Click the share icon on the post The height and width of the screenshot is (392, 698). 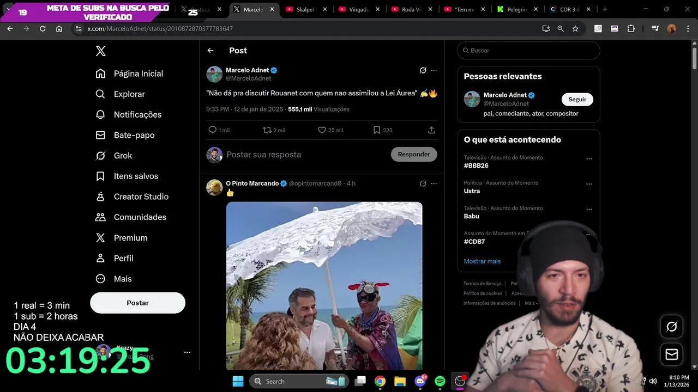[x=431, y=130]
